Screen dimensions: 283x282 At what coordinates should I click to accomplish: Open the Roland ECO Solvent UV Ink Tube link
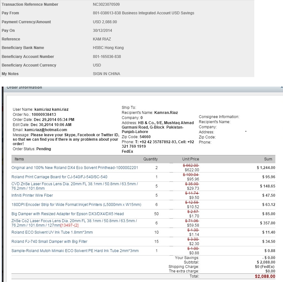click(52, 232)
